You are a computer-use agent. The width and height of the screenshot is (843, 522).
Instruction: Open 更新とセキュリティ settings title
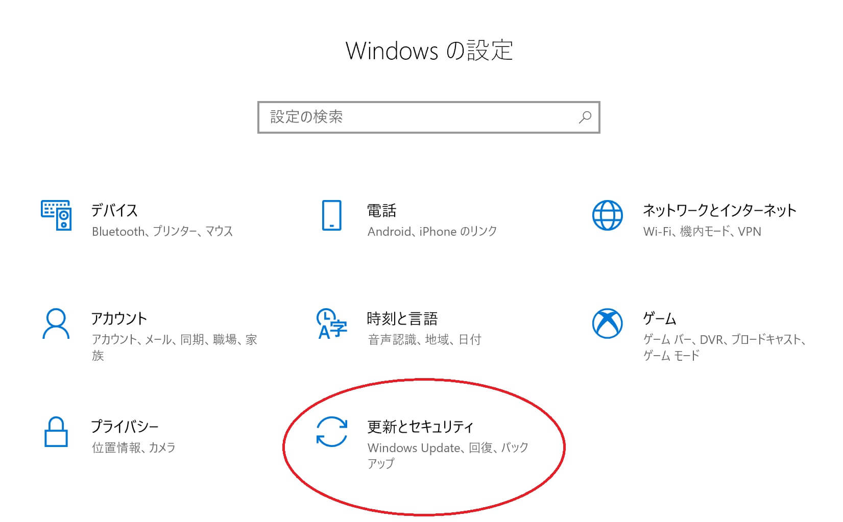click(420, 427)
